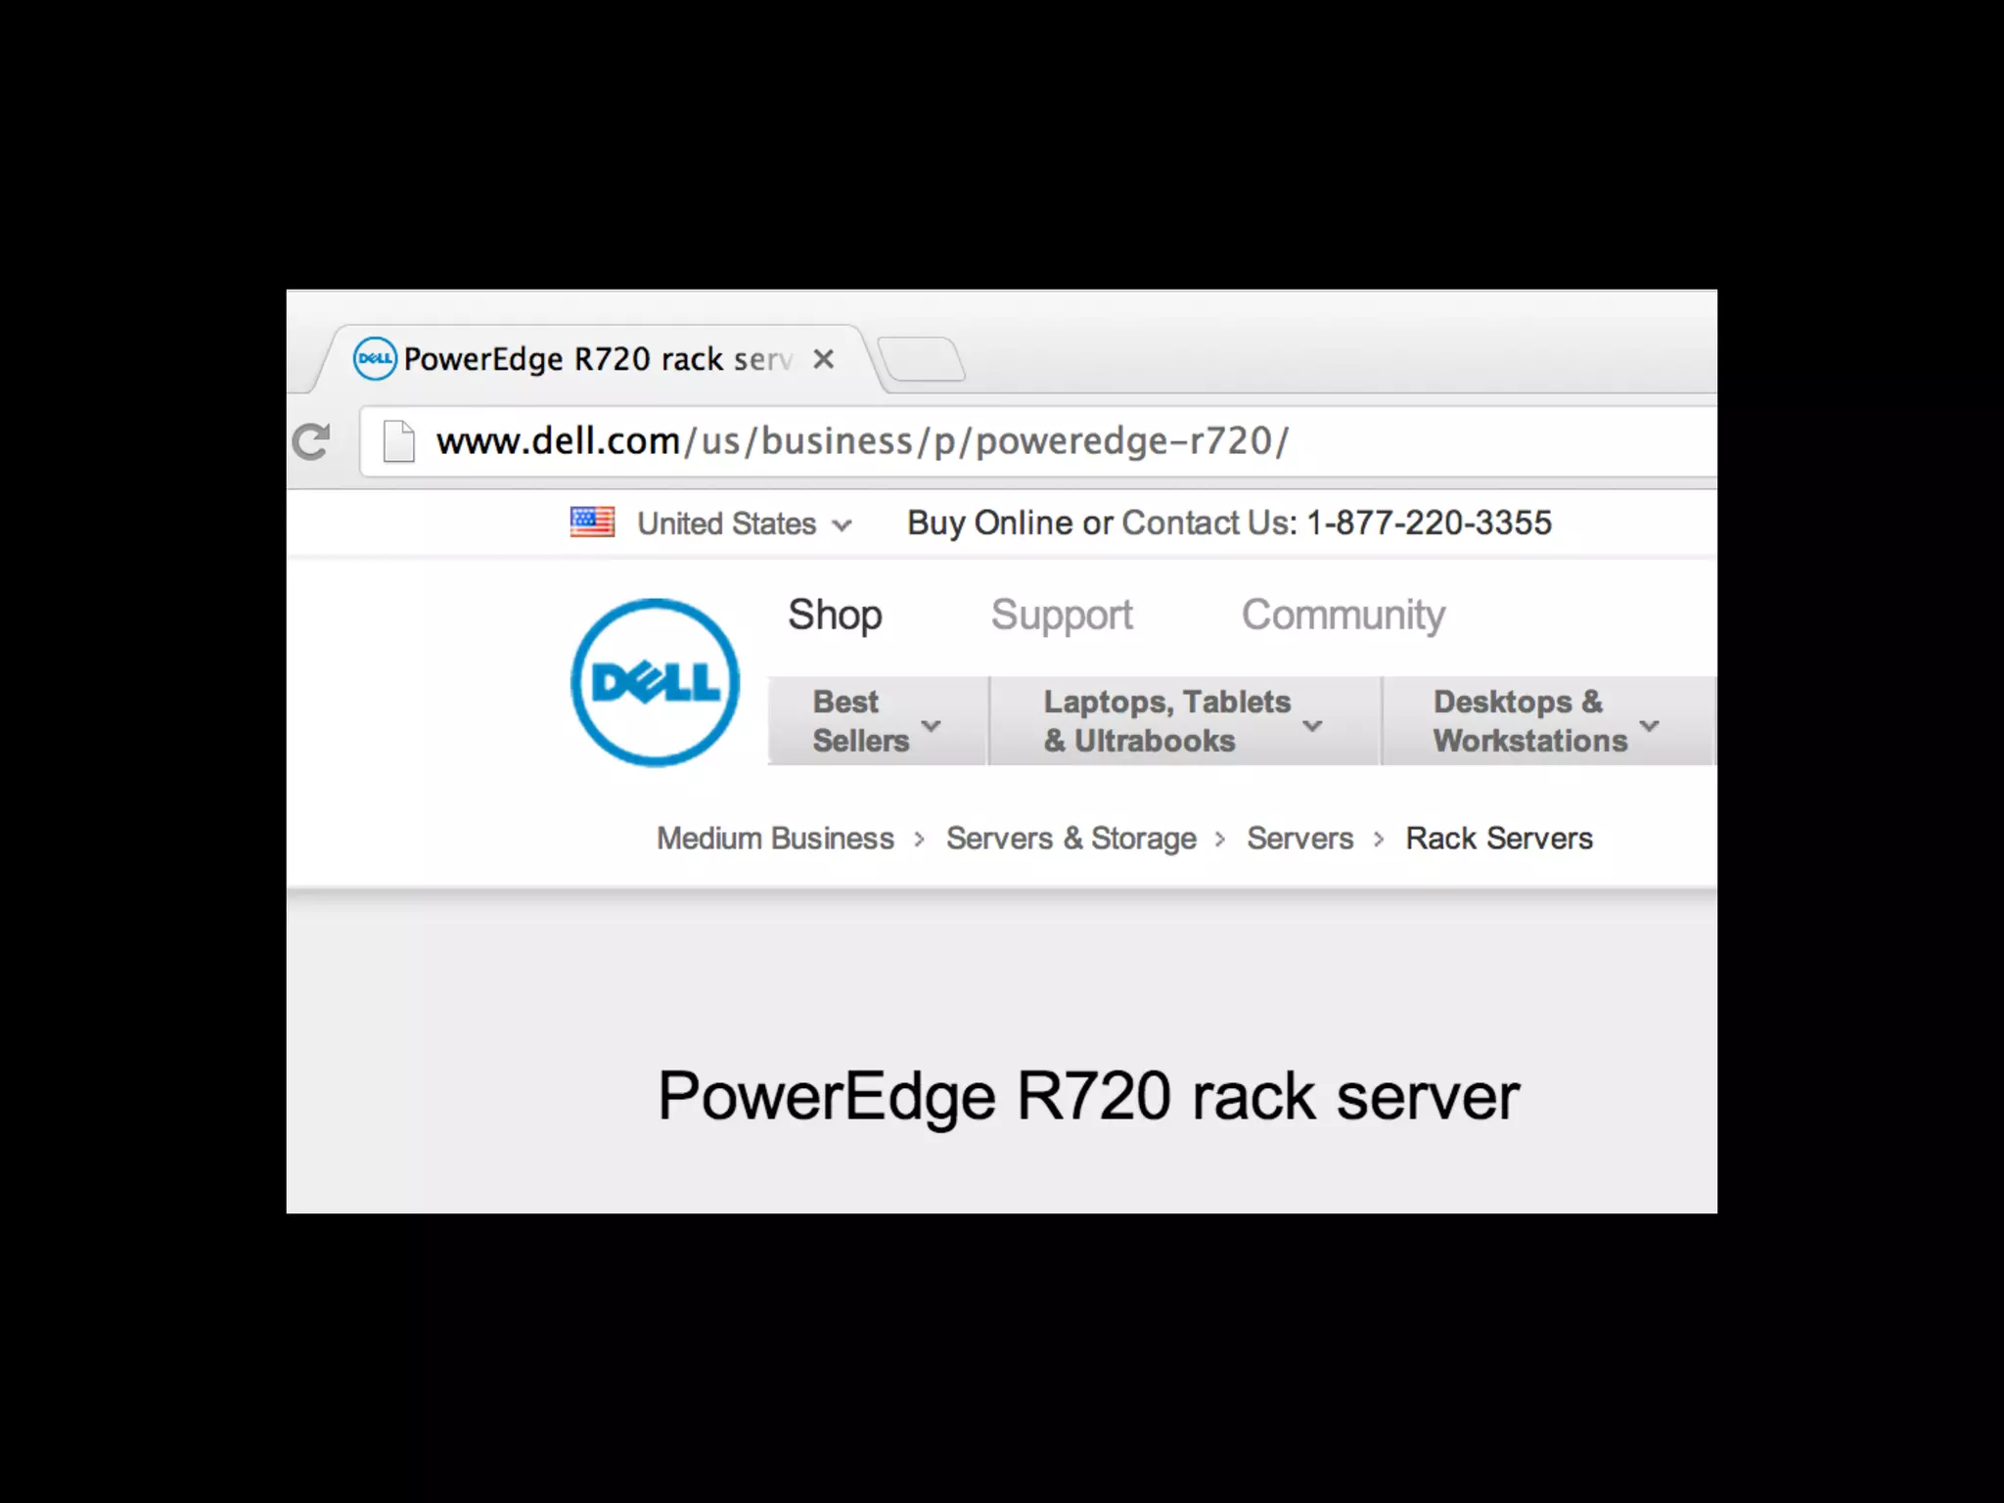Open a new browser tab
The image size is (2004, 1503).
click(x=922, y=358)
